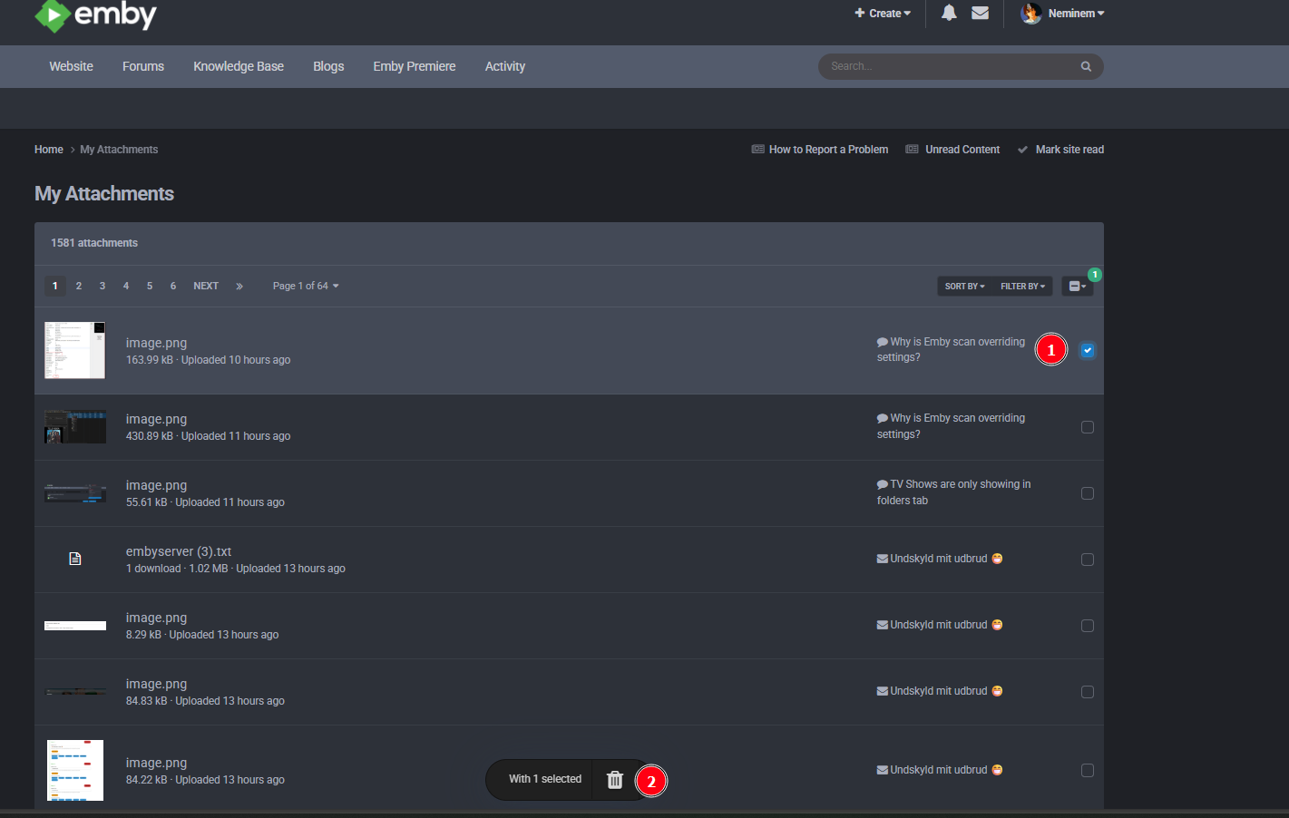This screenshot has width=1289, height=818.
Task: Check the 55.61 kB image.png row
Action: (x=1088, y=493)
